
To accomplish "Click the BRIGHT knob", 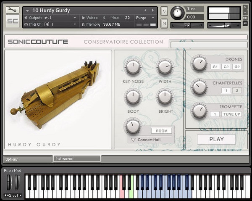I will (165, 97).
